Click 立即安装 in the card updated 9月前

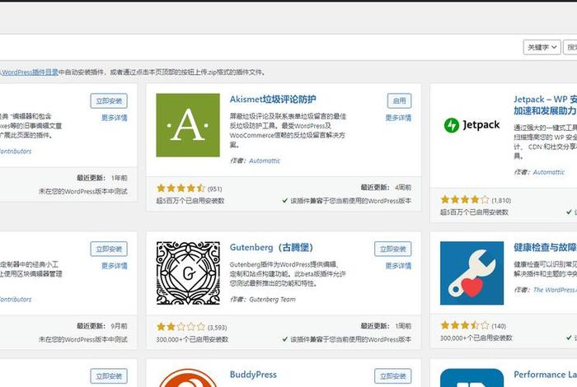coord(109,249)
